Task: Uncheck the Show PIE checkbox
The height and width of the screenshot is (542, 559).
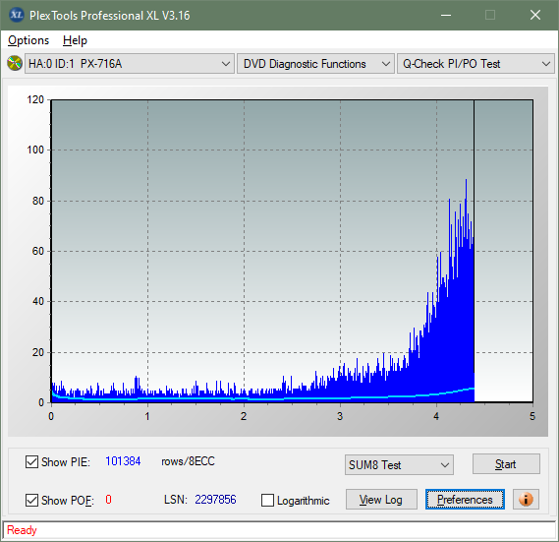Action: [x=31, y=461]
